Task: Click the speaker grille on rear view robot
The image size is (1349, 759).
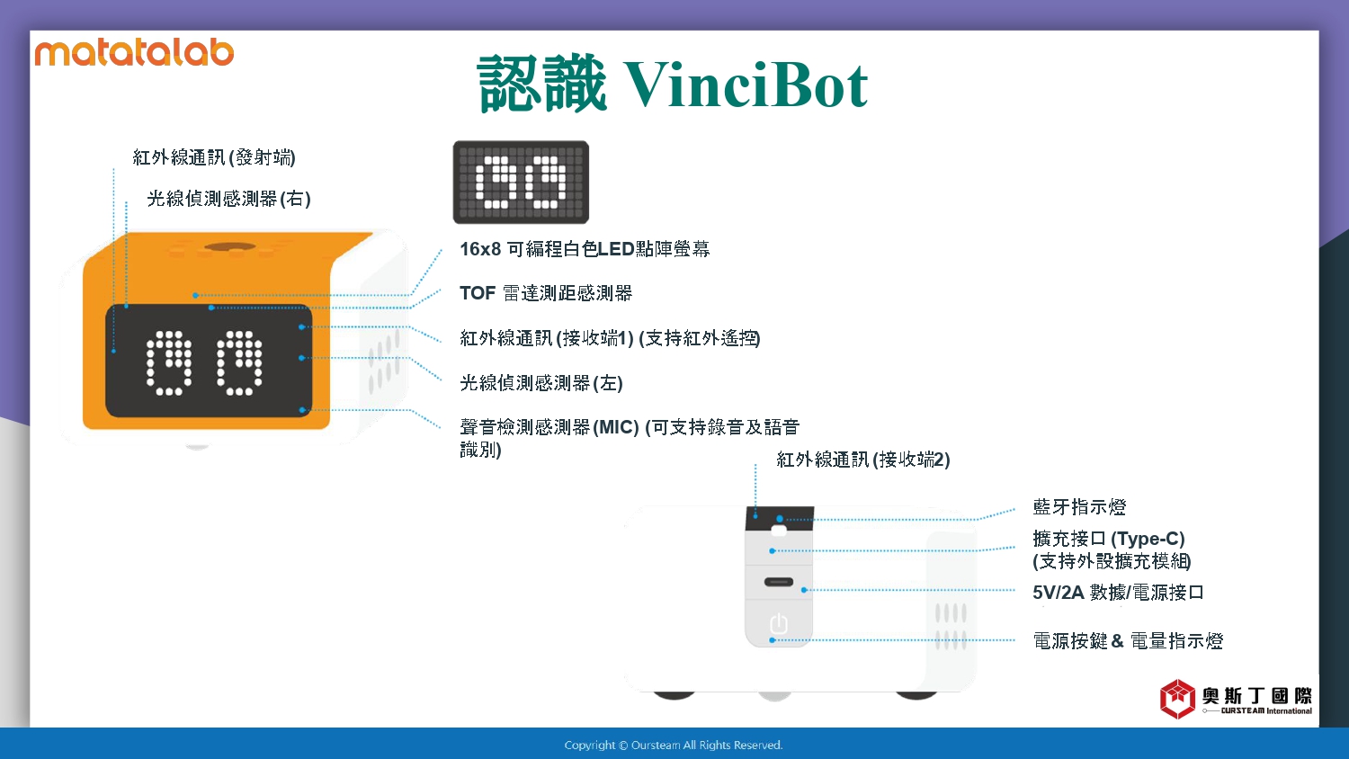Action: pos(951,626)
